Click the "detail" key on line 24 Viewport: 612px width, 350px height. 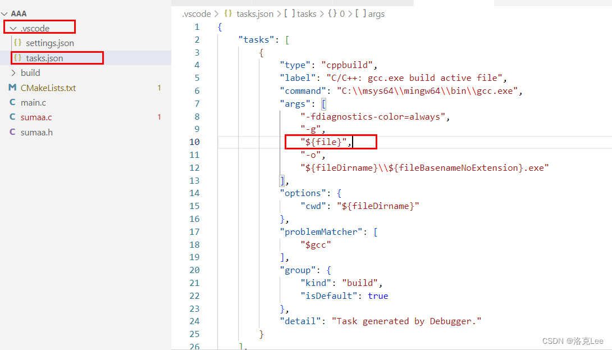pos(300,321)
